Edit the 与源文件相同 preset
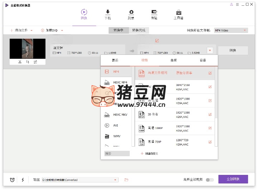 click(x=210, y=73)
